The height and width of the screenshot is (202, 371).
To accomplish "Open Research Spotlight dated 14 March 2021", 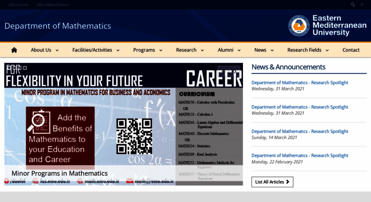I will click(299, 131).
